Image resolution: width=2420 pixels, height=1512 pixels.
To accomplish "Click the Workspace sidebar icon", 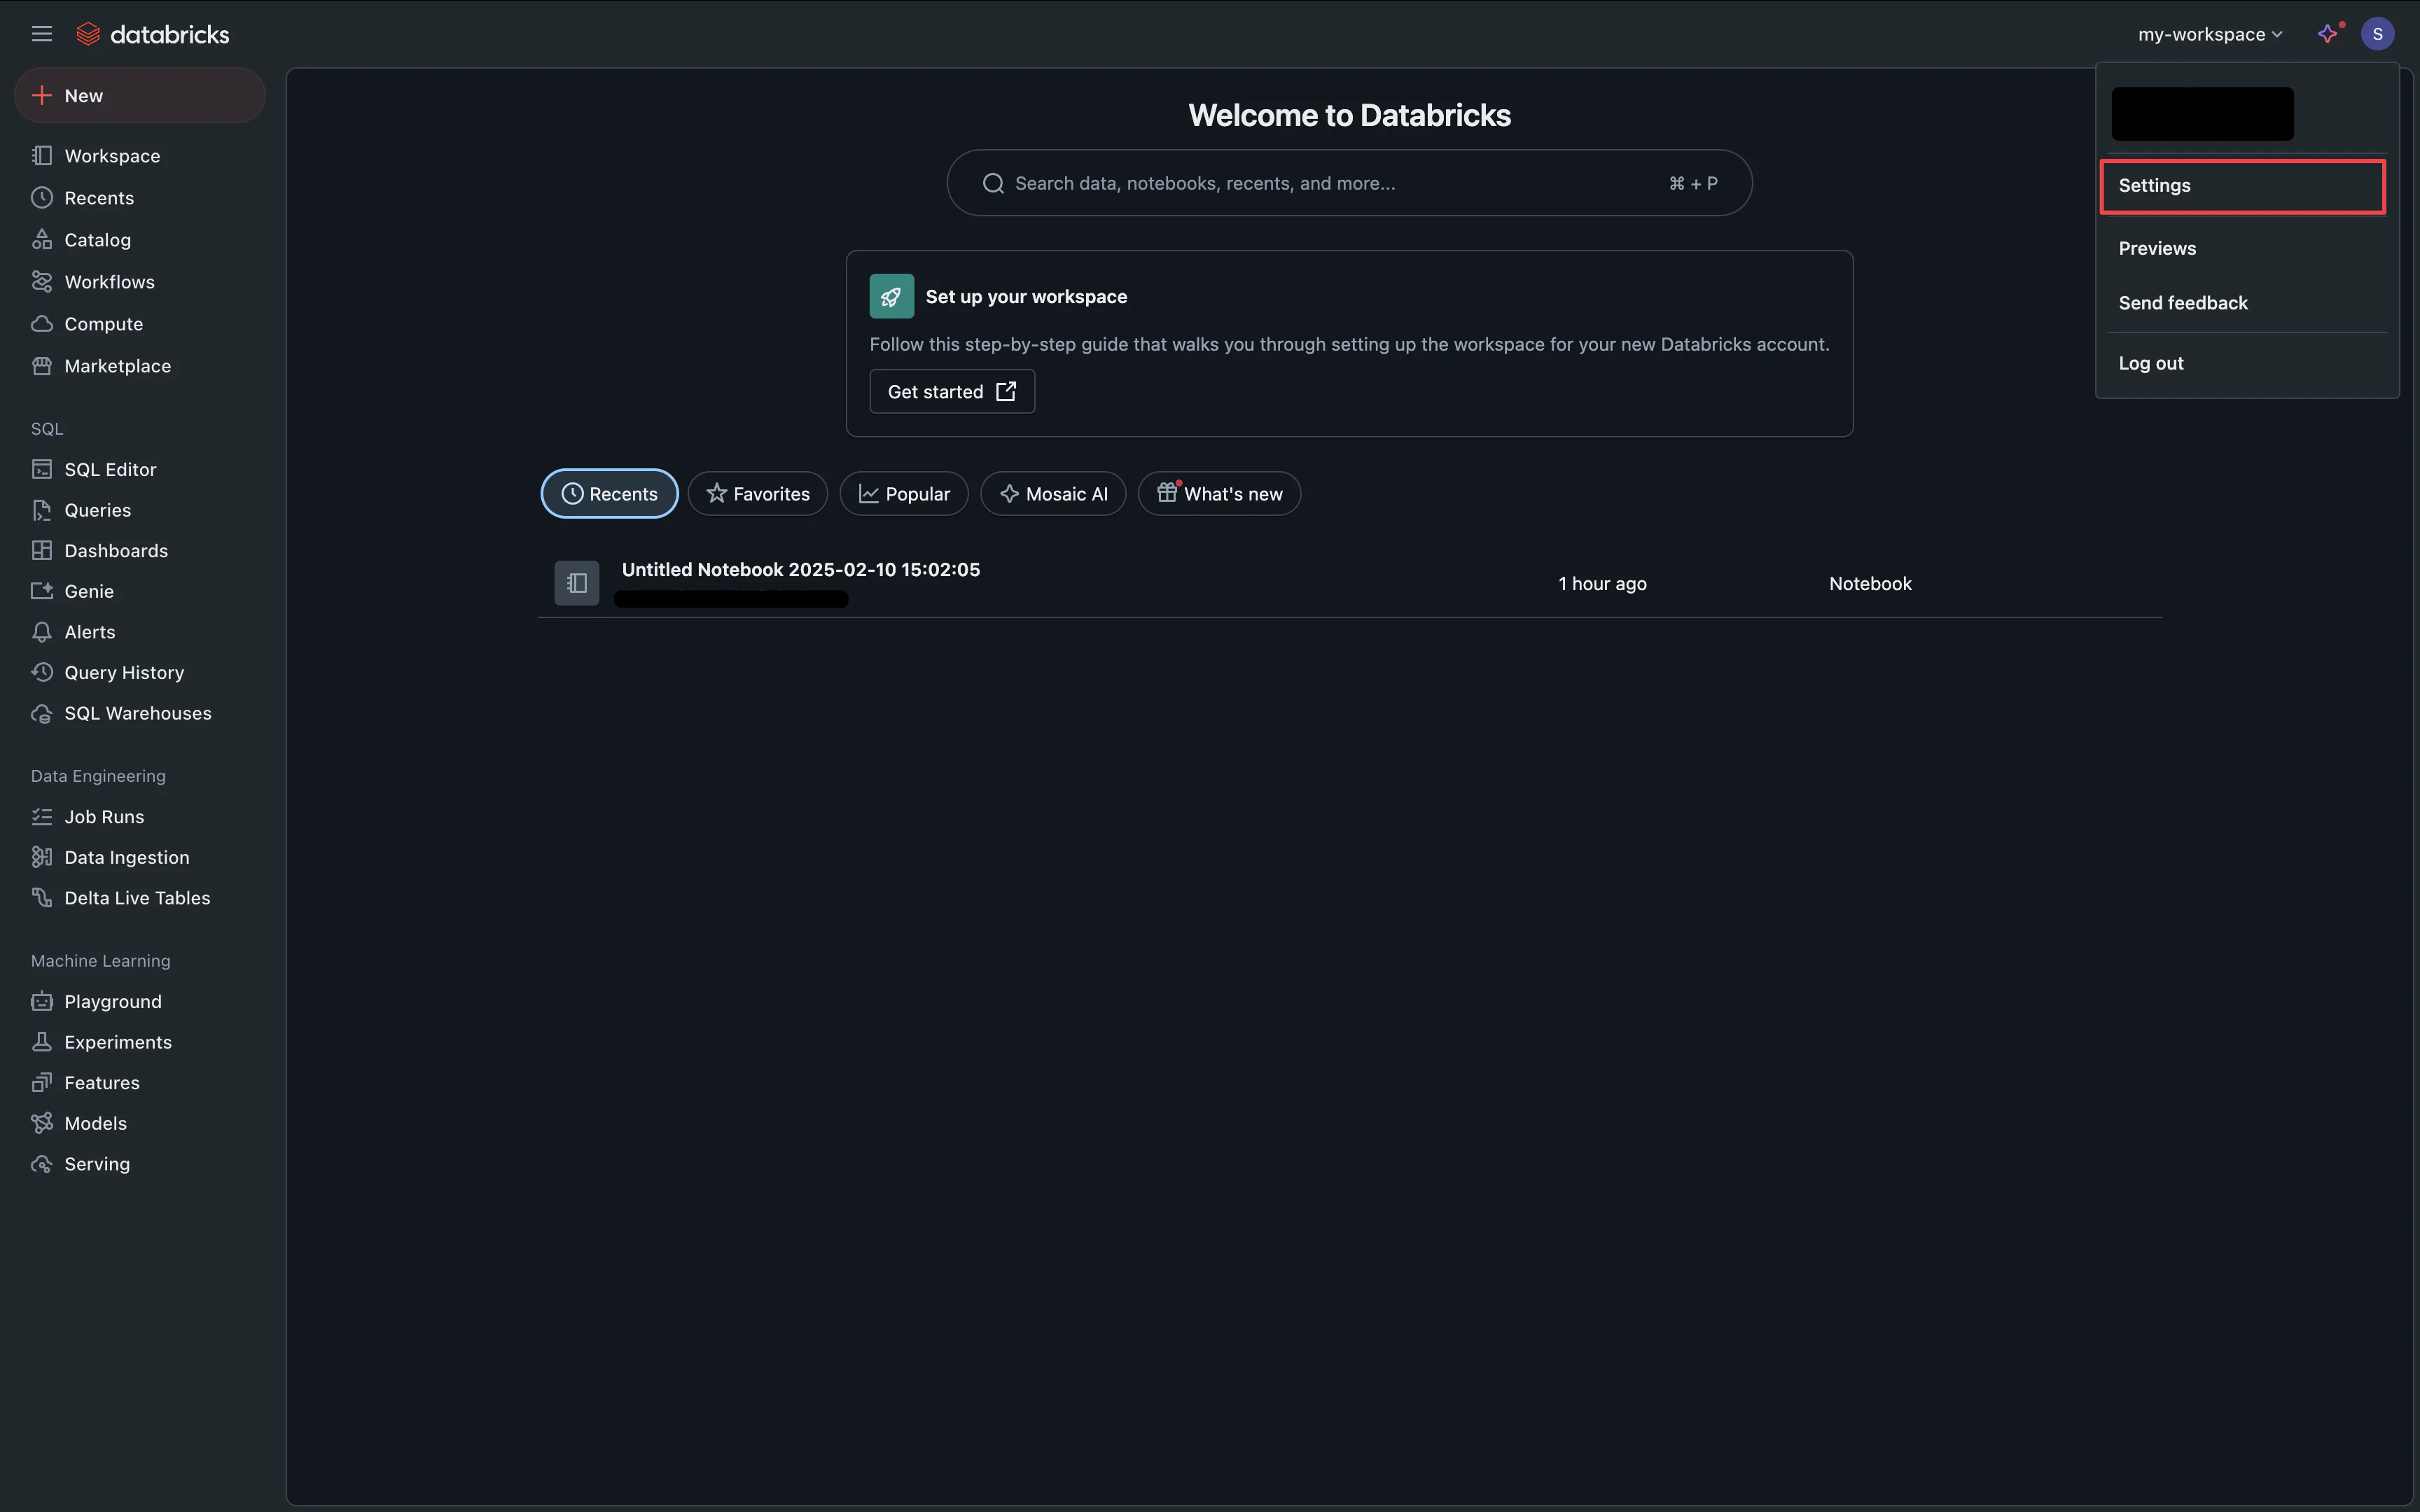I will coord(42,156).
